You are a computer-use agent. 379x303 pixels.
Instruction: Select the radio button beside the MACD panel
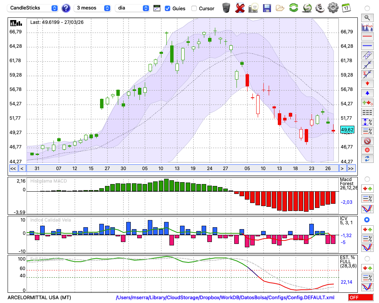(367, 179)
